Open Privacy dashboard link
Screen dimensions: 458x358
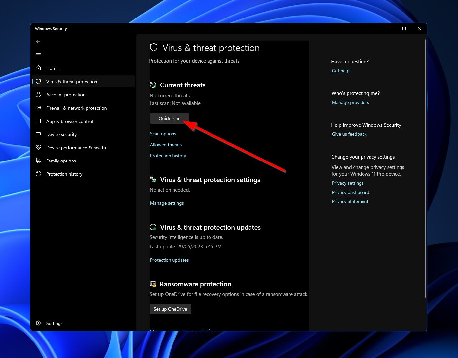(x=351, y=192)
